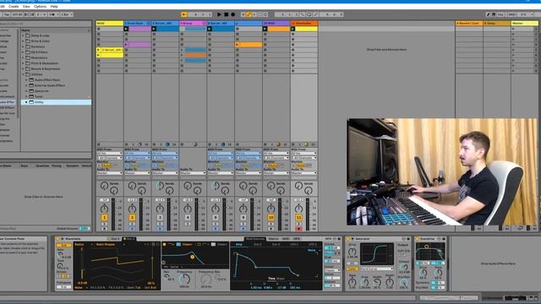Click the Saturator Drive knob
This screenshot has width=541, height=304.
352,252
